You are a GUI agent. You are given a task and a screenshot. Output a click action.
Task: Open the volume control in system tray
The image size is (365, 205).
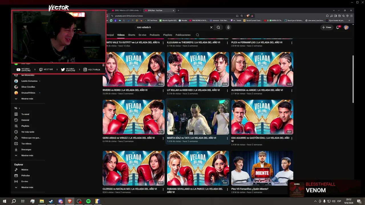tap(334, 201)
